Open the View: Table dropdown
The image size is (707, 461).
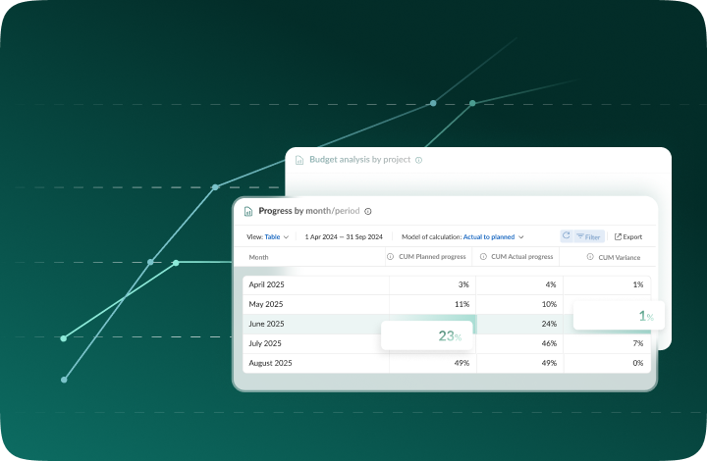point(267,236)
